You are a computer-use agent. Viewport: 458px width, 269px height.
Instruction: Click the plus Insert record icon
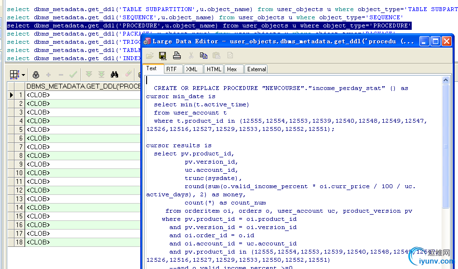49,75
